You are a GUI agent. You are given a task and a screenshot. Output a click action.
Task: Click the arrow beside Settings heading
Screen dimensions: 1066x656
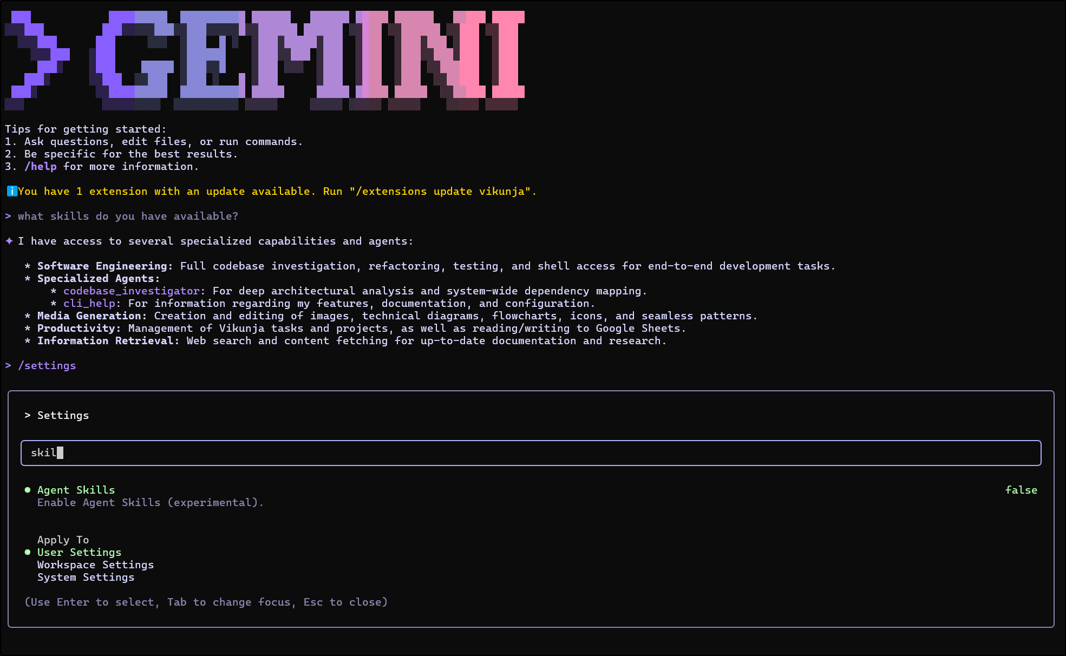pyautogui.click(x=28, y=415)
